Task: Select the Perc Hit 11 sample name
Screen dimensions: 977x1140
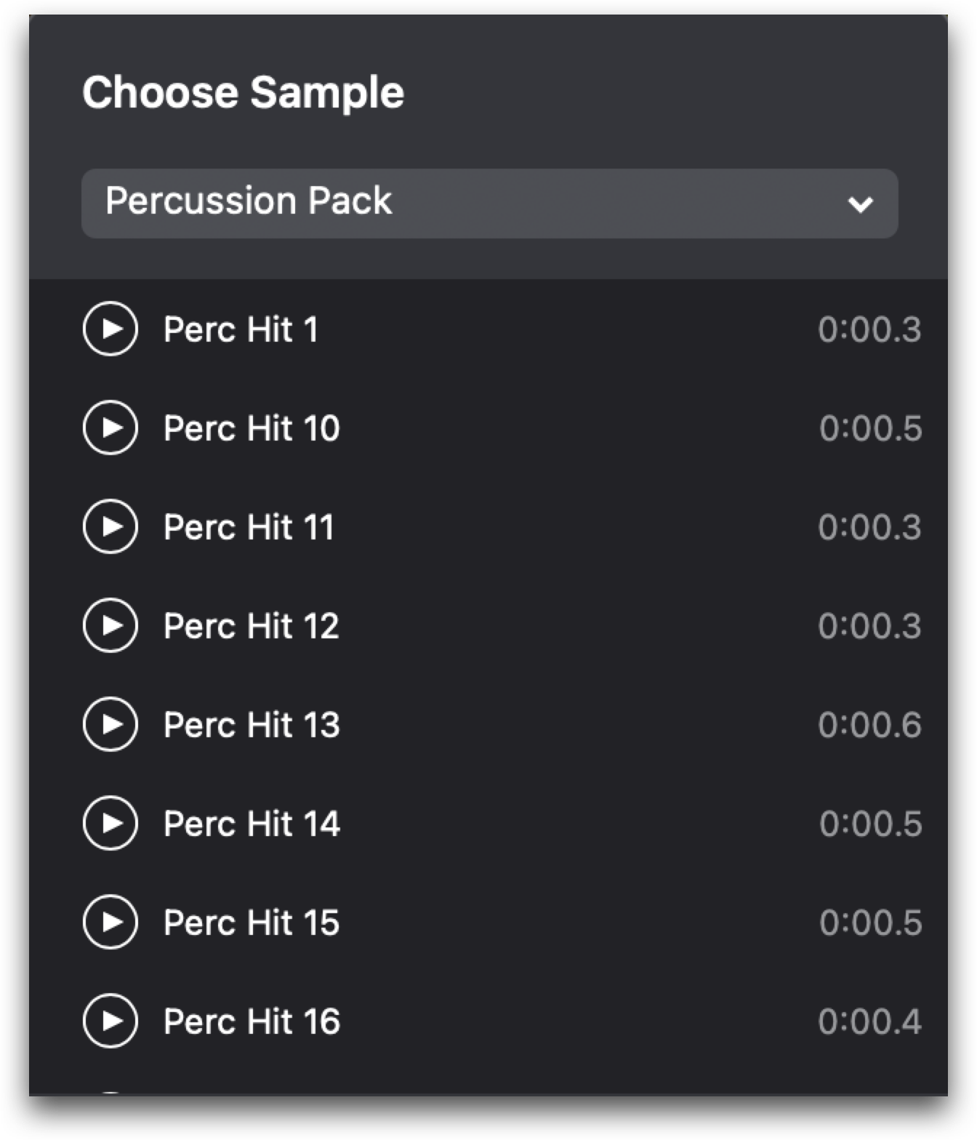Action: [x=249, y=527]
